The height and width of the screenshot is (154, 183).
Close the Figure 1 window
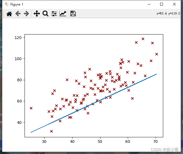(x=174, y=4)
